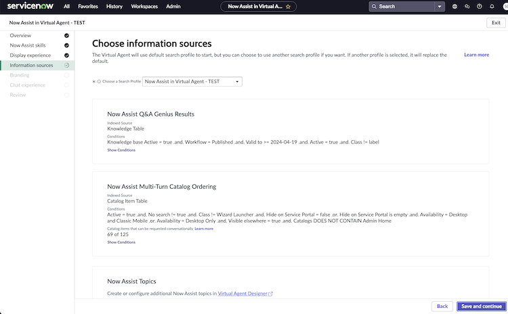Go to the Now Assist skills step
The height and width of the screenshot is (314, 508).
[x=28, y=45]
